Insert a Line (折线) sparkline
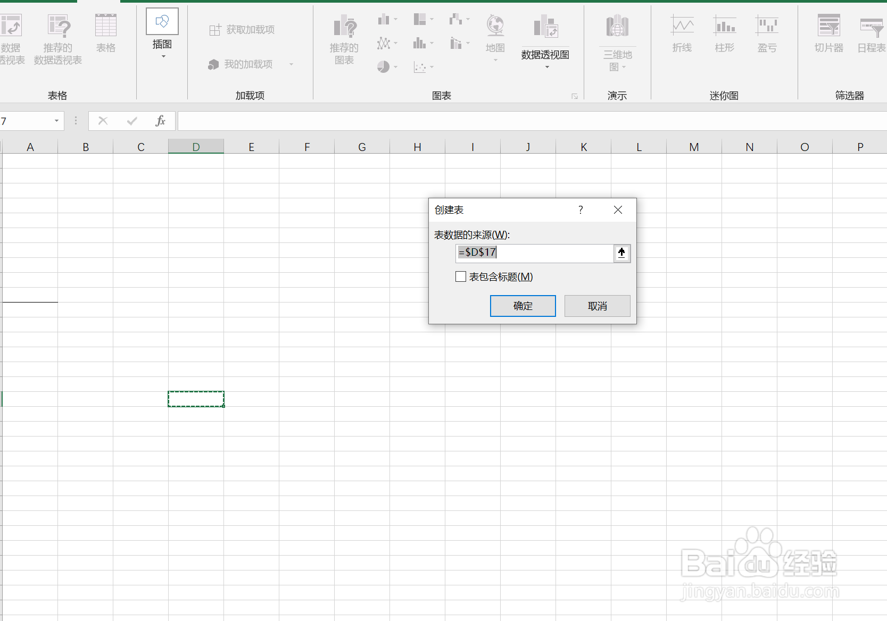The height and width of the screenshot is (621, 887). 682,33
